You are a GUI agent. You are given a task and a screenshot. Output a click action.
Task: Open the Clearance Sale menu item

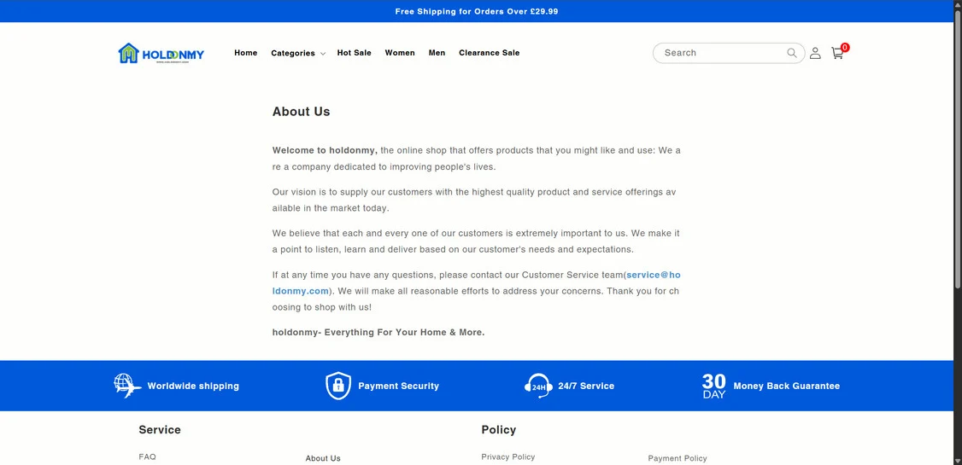[489, 53]
